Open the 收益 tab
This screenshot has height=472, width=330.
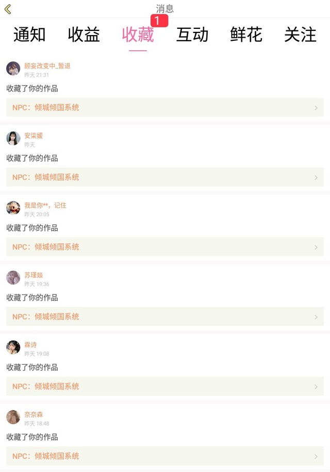point(84,35)
